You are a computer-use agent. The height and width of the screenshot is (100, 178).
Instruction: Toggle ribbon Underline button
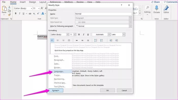point(23,13)
